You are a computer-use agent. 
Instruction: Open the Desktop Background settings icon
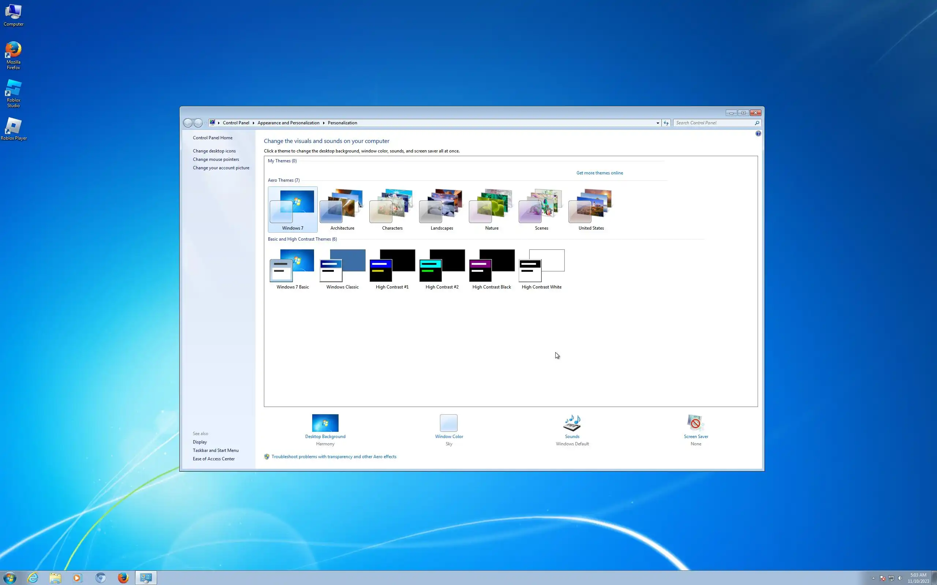click(325, 423)
